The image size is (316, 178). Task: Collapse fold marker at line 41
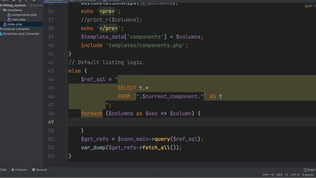(66, 54)
